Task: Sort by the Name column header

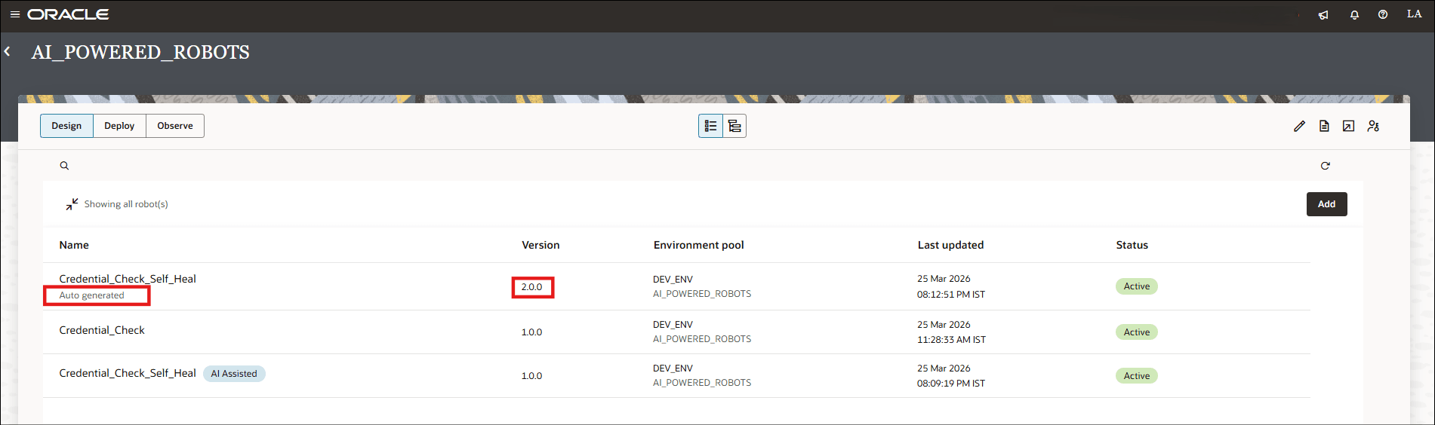Action: [x=74, y=245]
